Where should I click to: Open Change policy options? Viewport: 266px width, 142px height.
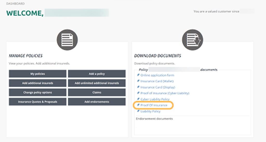37,93
